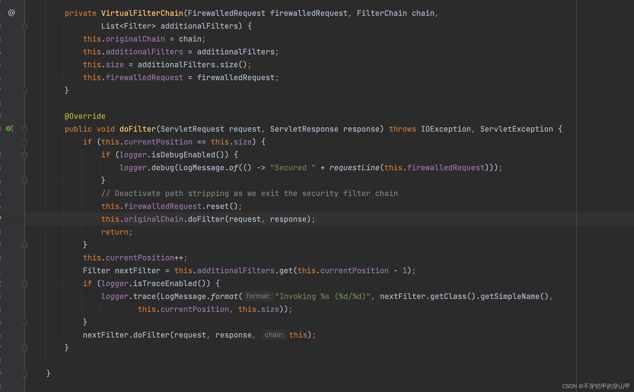This screenshot has width=634, height=392.
Task: Click this.originalChain.doFilter call line
Action: point(208,219)
